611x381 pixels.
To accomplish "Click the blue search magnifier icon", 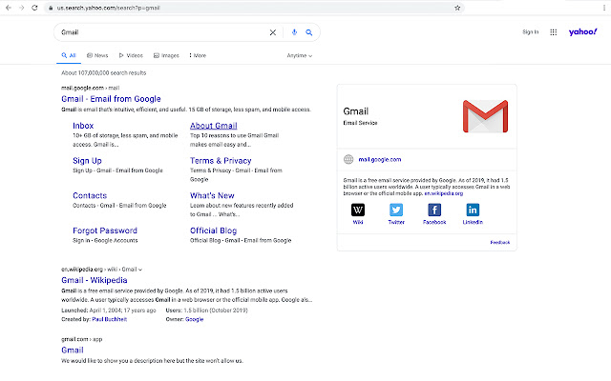I will [308, 32].
